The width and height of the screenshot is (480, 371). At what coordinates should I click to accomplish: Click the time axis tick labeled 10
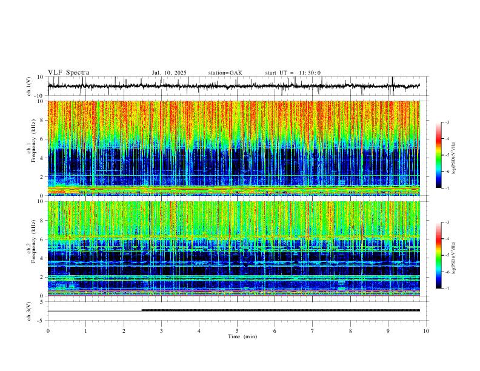click(x=426, y=331)
